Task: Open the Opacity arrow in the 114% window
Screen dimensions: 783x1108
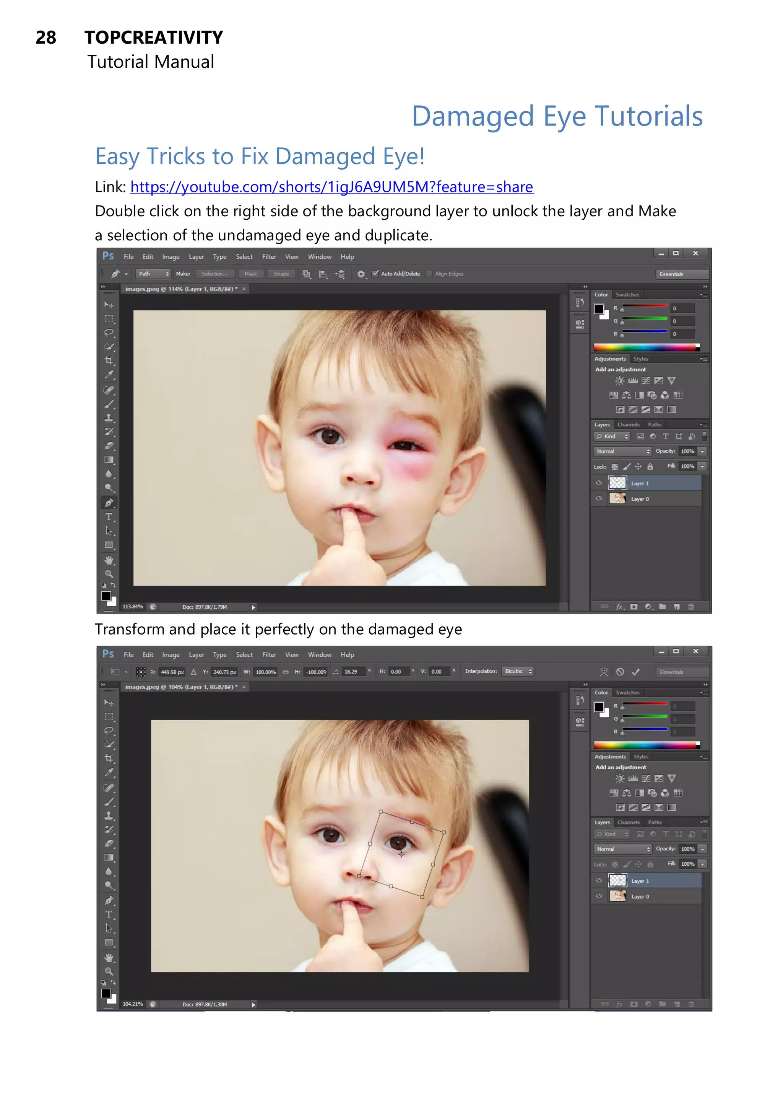Action: 702,451
